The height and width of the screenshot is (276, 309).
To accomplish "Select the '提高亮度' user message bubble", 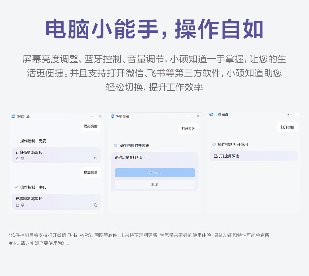I will [x=90, y=126].
